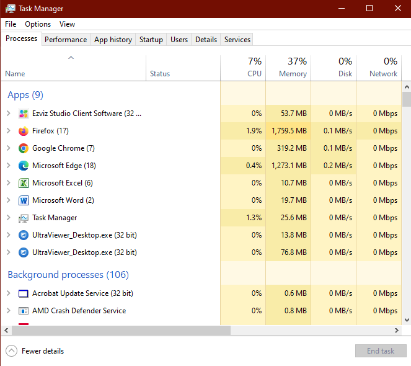Image resolution: width=411 pixels, height=366 pixels.
Task: Expand the Task Manager process row
Action: point(9,218)
